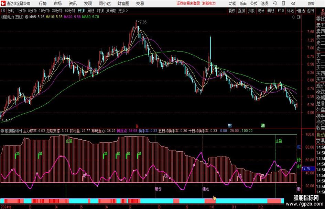Open the 发现 menu
Viewport: 325px width, 209px height.
tap(88, 3)
